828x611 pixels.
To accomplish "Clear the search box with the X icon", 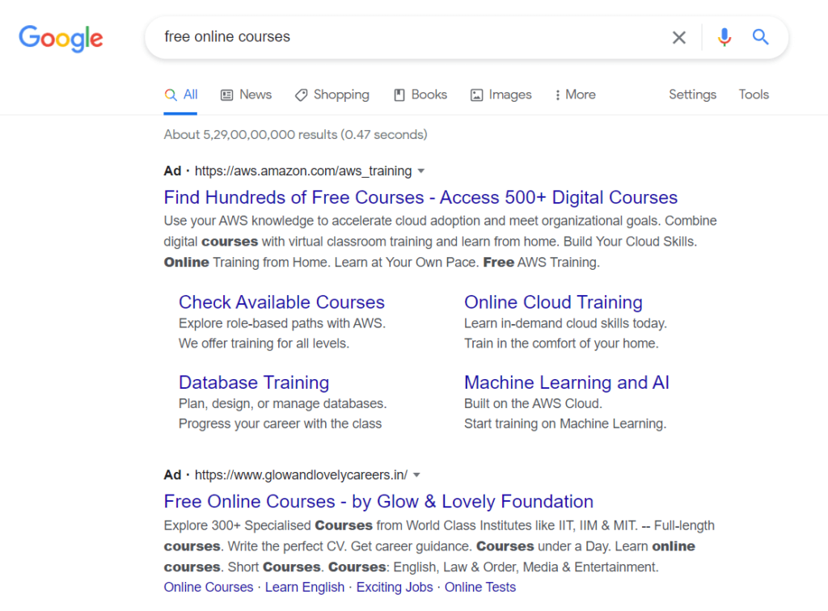I will tap(679, 37).
